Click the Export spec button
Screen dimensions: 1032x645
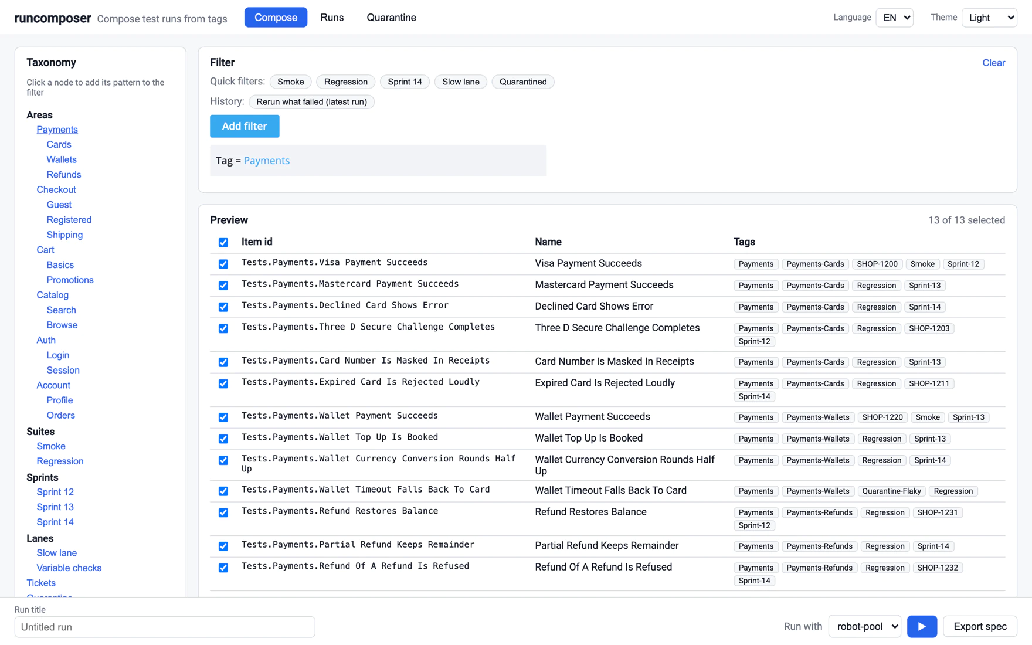click(980, 626)
